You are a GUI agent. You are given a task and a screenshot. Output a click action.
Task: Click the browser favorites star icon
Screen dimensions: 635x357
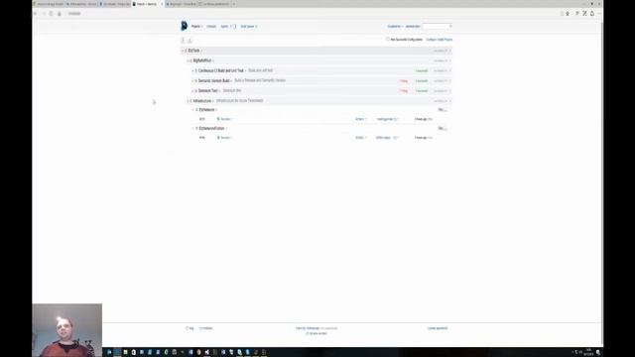[x=568, y=13]
